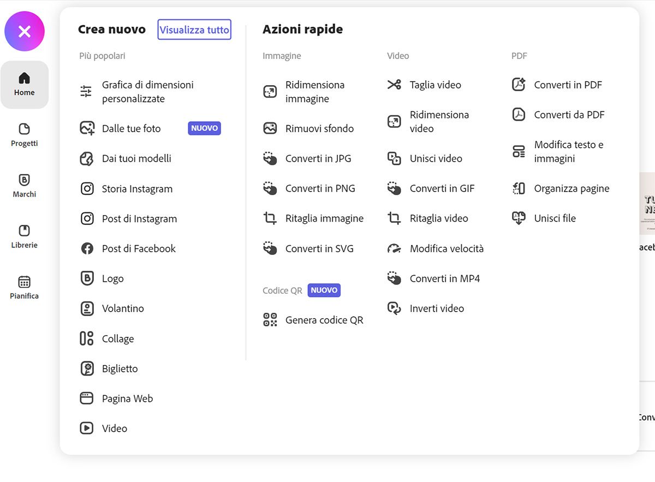Select the Taglia video action
The height and width of the screenshot is (482, 655).
coord(435,85)
